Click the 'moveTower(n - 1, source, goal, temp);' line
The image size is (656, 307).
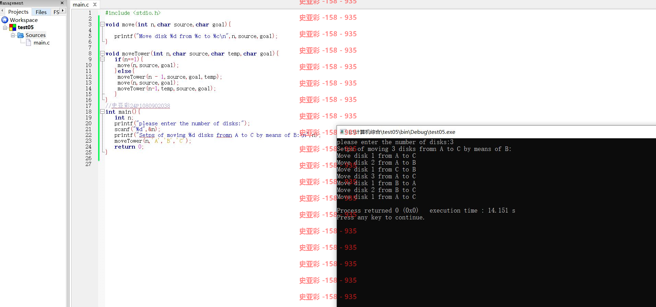pos(169,77)
